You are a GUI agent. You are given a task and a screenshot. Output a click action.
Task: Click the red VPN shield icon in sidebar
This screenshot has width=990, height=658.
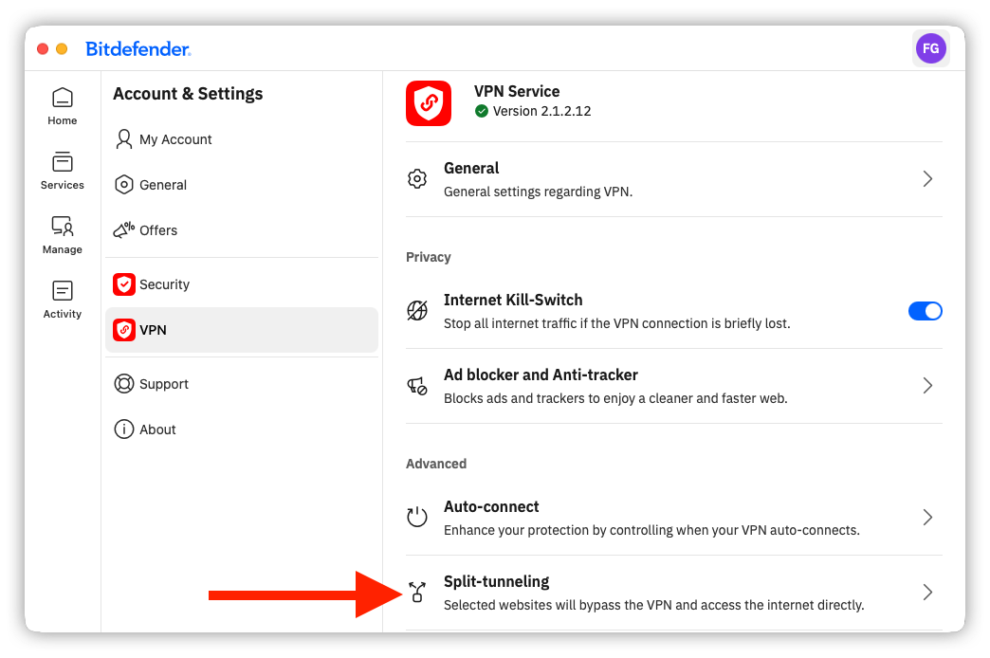point(123,330)
